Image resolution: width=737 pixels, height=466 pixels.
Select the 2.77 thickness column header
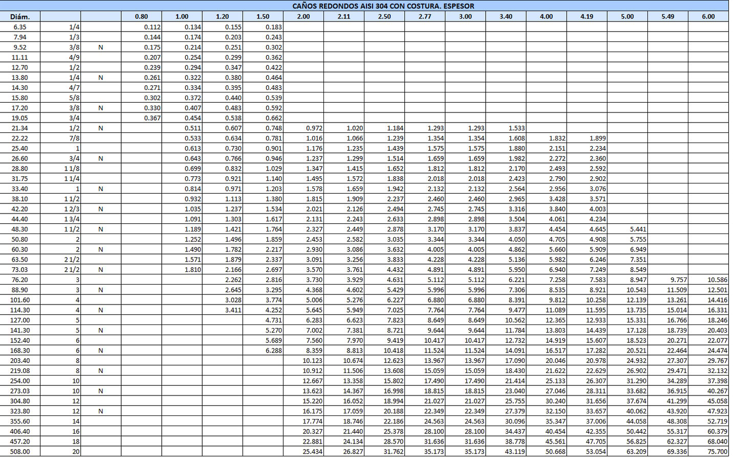point(425,16)
